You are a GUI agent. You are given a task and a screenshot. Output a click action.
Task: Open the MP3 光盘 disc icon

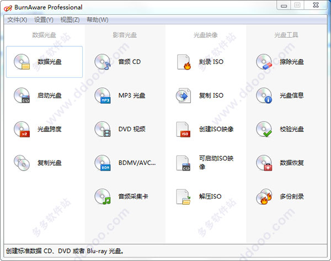pyautogui.click(x=103, y=95)
